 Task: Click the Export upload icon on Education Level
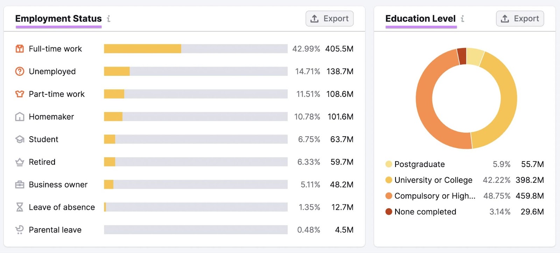pyautogui.click(x=505, y=19)
